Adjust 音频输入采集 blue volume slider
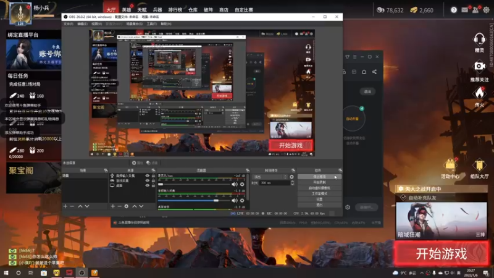Image resolution: width=494 pixels, height=278 pixels. (x=194, y=200)
